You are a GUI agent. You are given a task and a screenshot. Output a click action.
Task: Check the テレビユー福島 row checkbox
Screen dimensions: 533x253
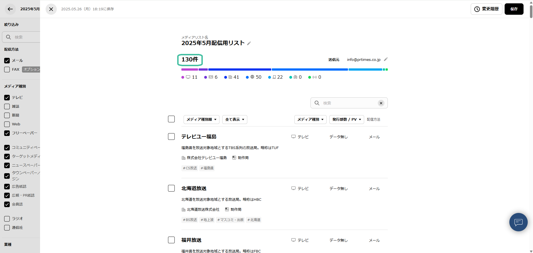click(x=171, y=137)
